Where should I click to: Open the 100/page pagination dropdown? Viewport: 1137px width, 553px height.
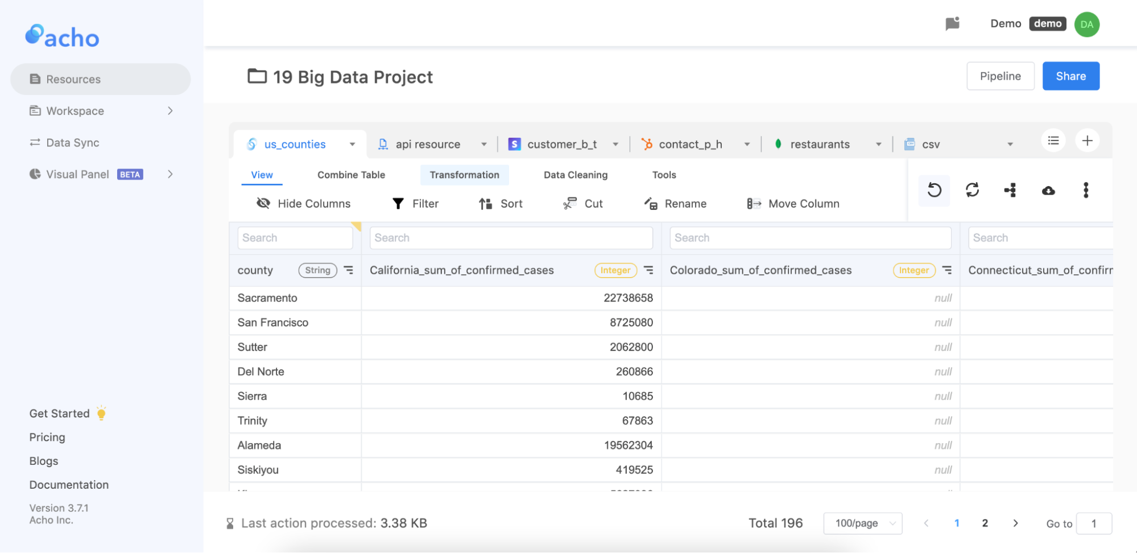pyautogui.click(x=862, y=523)
